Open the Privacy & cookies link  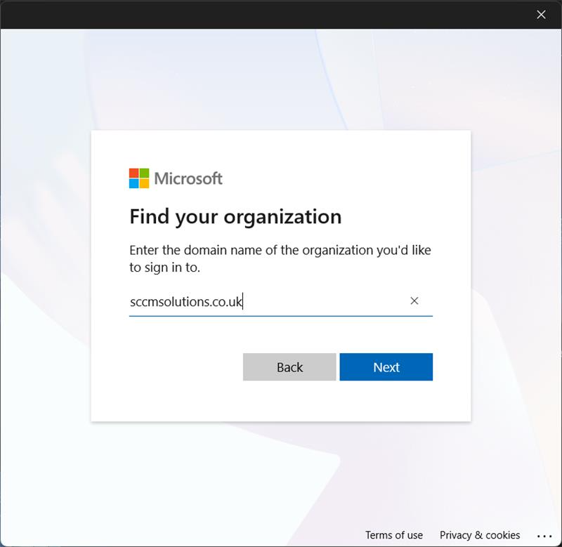pos(480,535)
